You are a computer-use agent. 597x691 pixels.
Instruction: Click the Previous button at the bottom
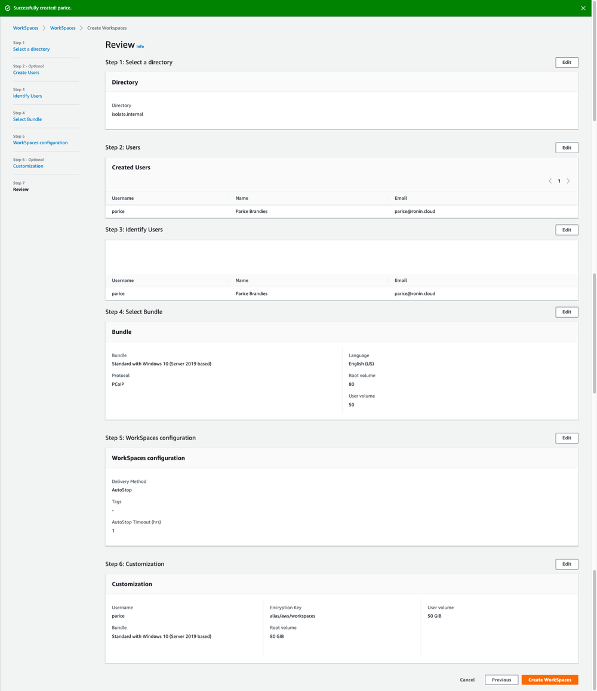pos(501,680)
